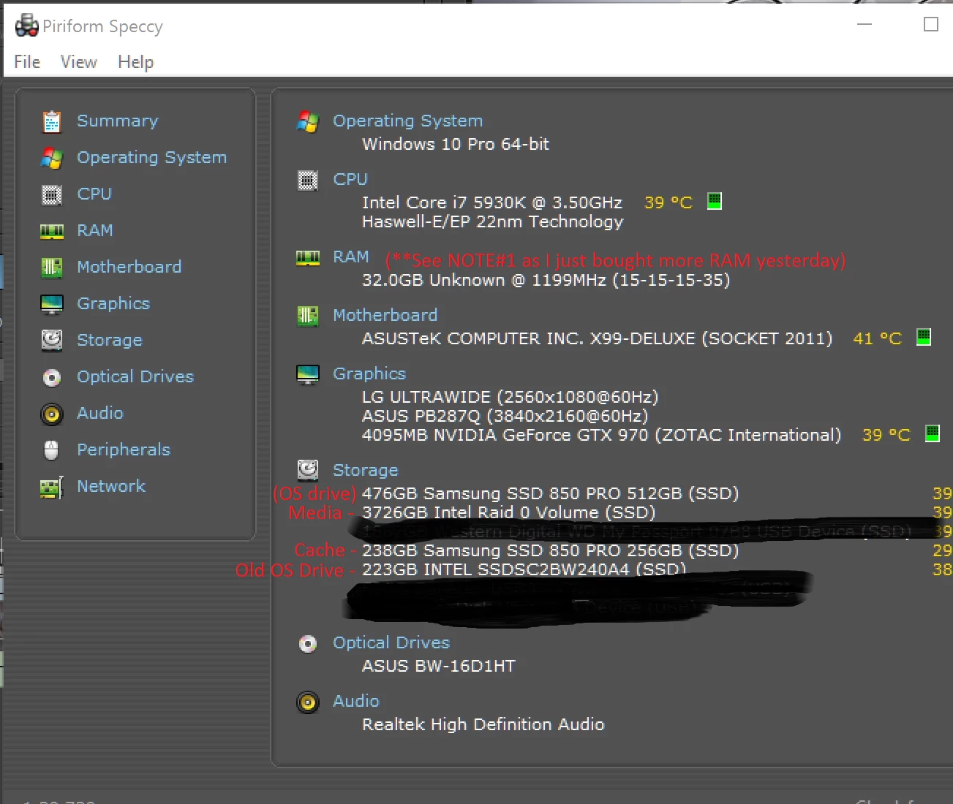Go to the CPU section in sidebar
Image resolution: width=953 pixels, height=804 pixels.
coord(94,194)
